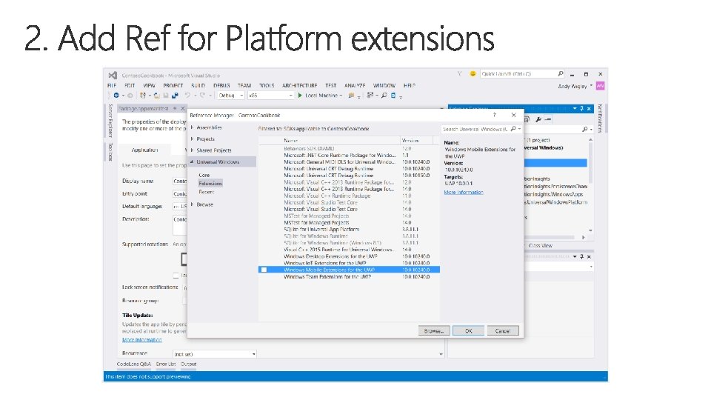Click the Solution Explorer auto-hide pin icon
This screenshot has width=711, height=400.
coord(582,109)
